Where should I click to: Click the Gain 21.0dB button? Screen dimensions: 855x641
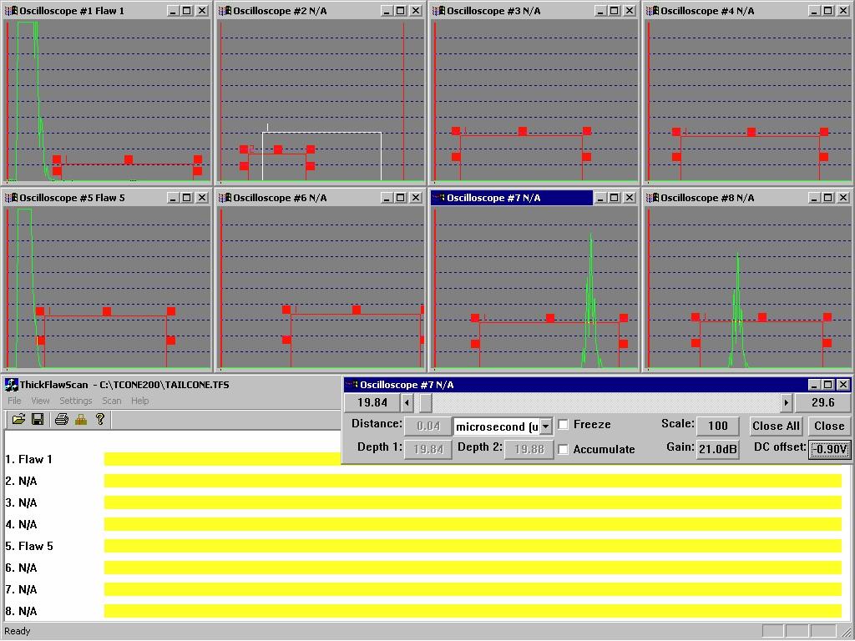(x=717, y=449)
